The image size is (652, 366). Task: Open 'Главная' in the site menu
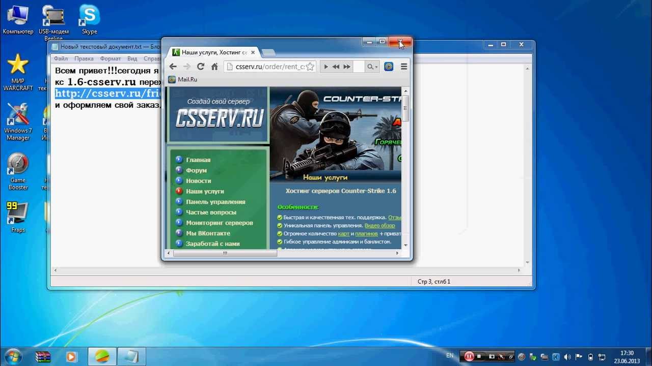198,160
